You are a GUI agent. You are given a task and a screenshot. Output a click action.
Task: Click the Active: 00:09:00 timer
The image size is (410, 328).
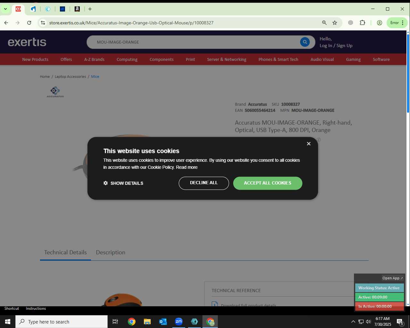tap(379, 297)
